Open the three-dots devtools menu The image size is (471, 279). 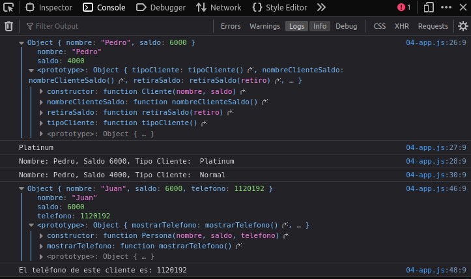pyautogui.click(x=446, y=7)
